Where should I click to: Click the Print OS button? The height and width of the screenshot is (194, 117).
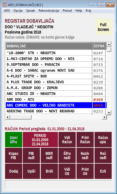[x=85, y=171]
